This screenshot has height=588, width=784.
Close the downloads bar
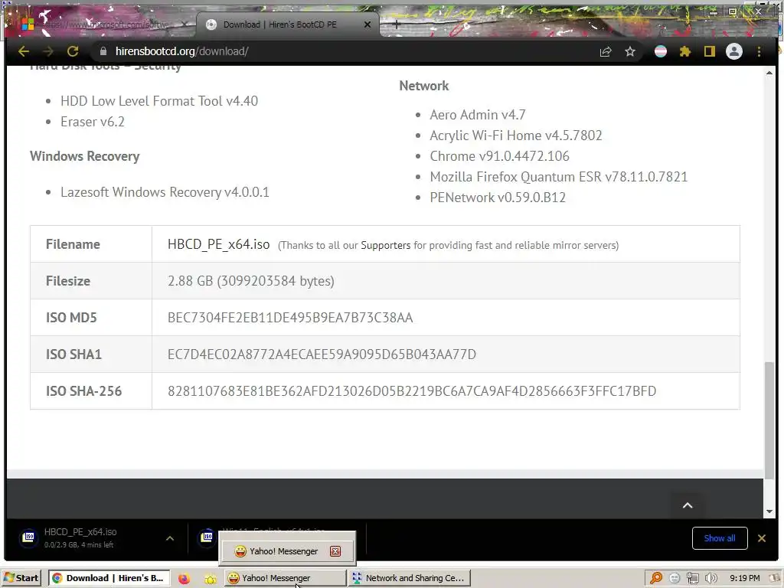(762, 538)
